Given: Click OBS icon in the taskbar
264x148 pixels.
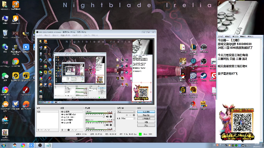Looking at the screenshot, I should pyautogui.click(x=40, y=145).
